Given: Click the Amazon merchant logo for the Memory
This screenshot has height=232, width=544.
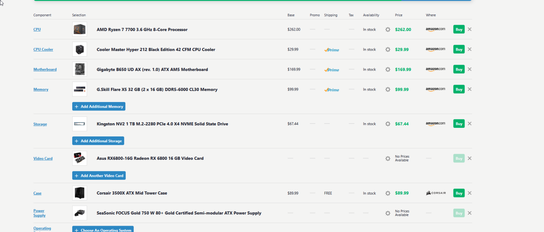Looking at the screenshot, I should (436, 89).
